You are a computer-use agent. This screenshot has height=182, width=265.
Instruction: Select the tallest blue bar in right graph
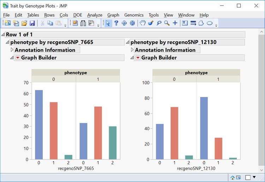pos(204,128)
